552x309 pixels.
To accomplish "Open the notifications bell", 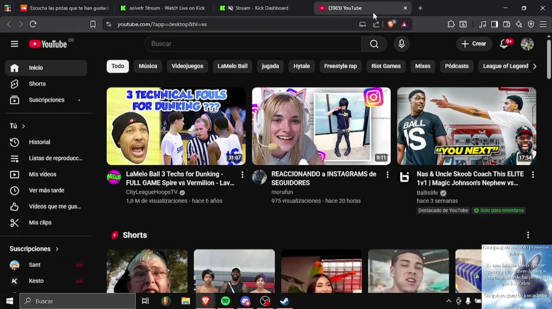I will (504, 44).
